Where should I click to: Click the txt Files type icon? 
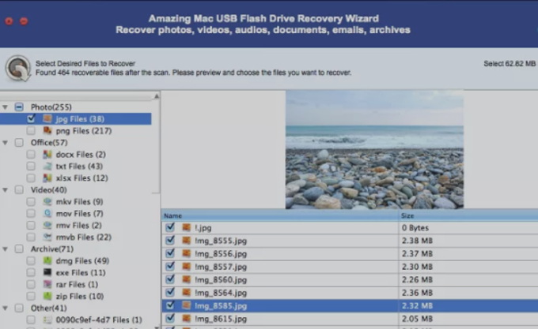pyautogui.click(x=47, y=166)
